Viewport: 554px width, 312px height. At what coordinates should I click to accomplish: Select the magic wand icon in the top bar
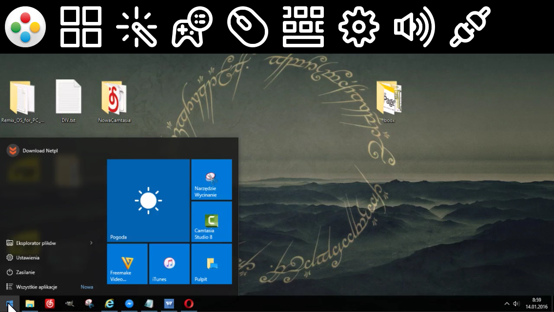point(137,27)
